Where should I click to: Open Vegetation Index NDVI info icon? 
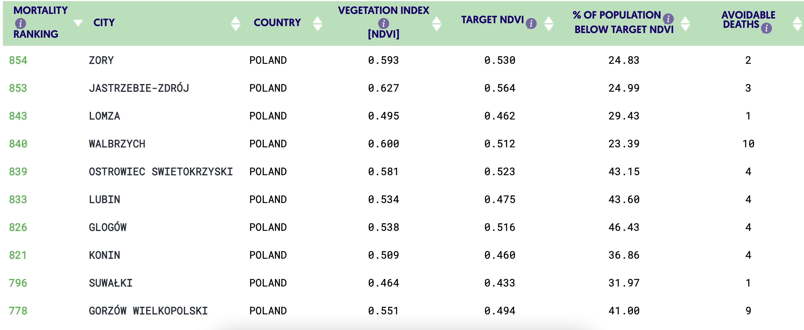pyautogui.click(x=383, y=23)
